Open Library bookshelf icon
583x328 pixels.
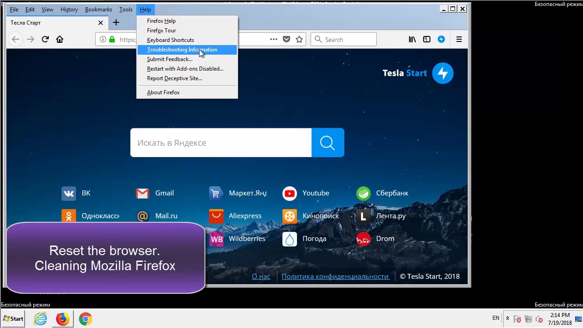412,39
